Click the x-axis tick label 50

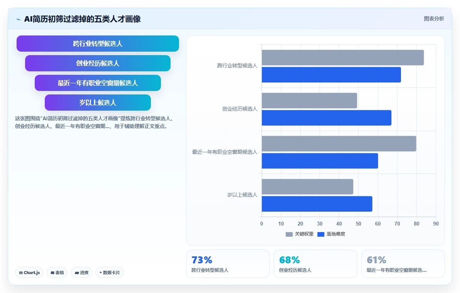point(359,224)
